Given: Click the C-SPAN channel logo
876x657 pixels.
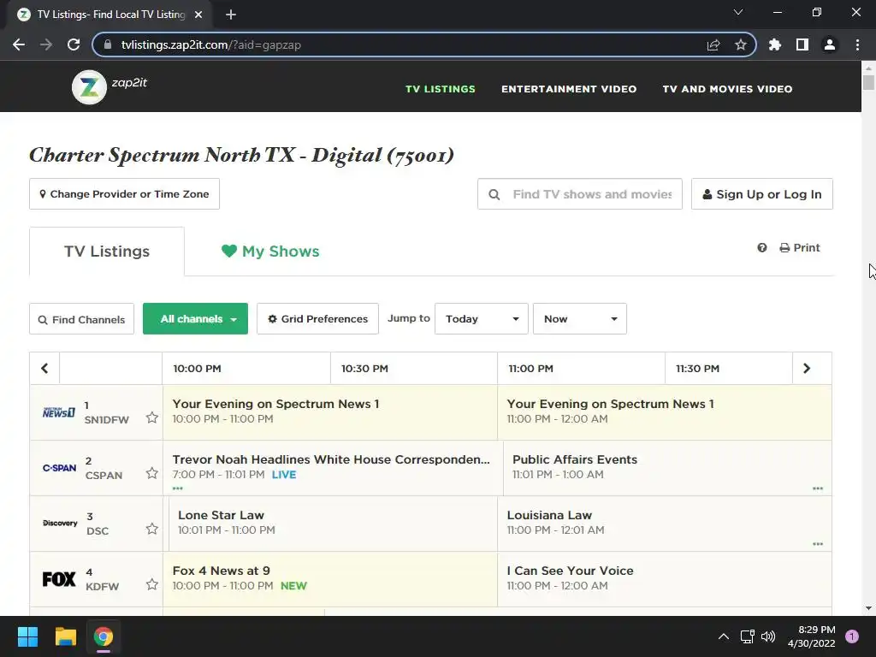Looking at the screenshot, I should point(59,468).
